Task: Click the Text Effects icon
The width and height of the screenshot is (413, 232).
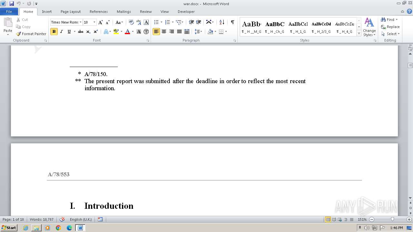Action: point(106,32)
